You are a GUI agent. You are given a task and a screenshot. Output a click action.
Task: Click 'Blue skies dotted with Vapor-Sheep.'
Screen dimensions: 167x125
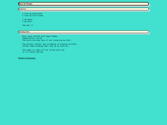40,36
